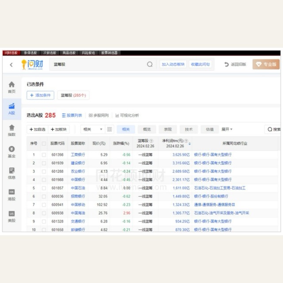This screenshot has width=283, height=283.
Task: Click the back arrow icon
Action: click(x=11, y=65)
